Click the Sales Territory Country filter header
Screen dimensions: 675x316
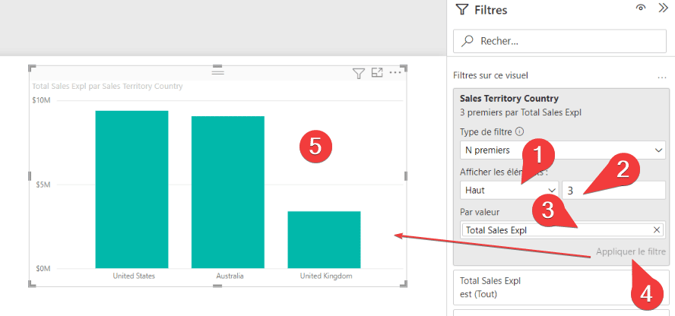[509, 99]
